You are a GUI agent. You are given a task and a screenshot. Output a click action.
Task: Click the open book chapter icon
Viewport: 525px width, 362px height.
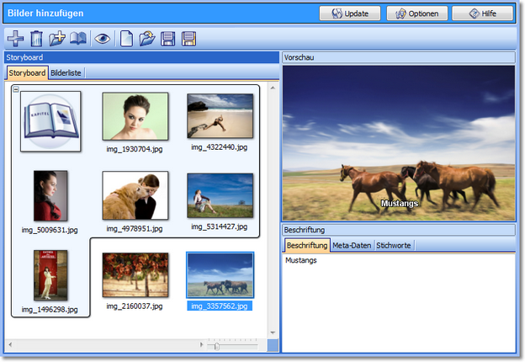[x=78, y=38]
